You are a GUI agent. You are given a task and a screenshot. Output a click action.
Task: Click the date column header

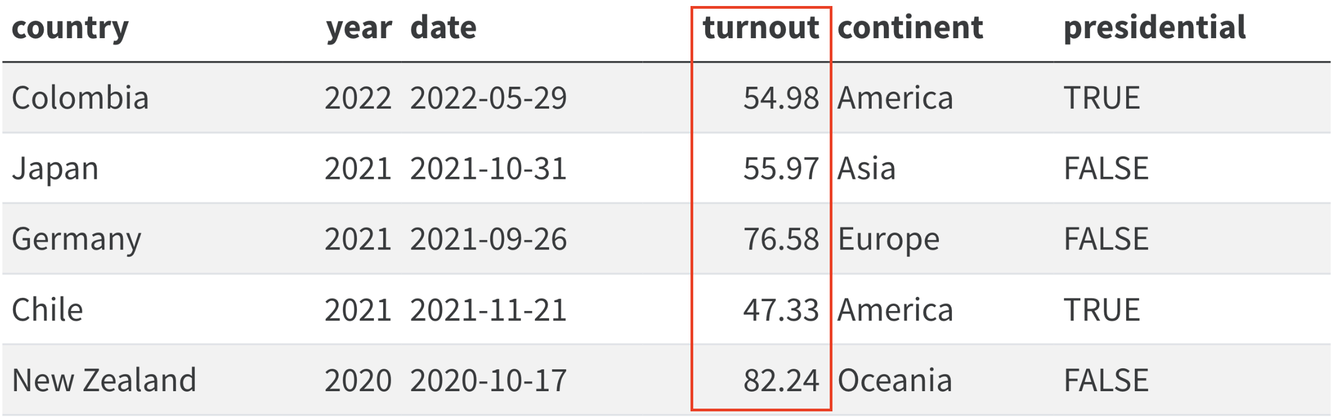[443, 27]
